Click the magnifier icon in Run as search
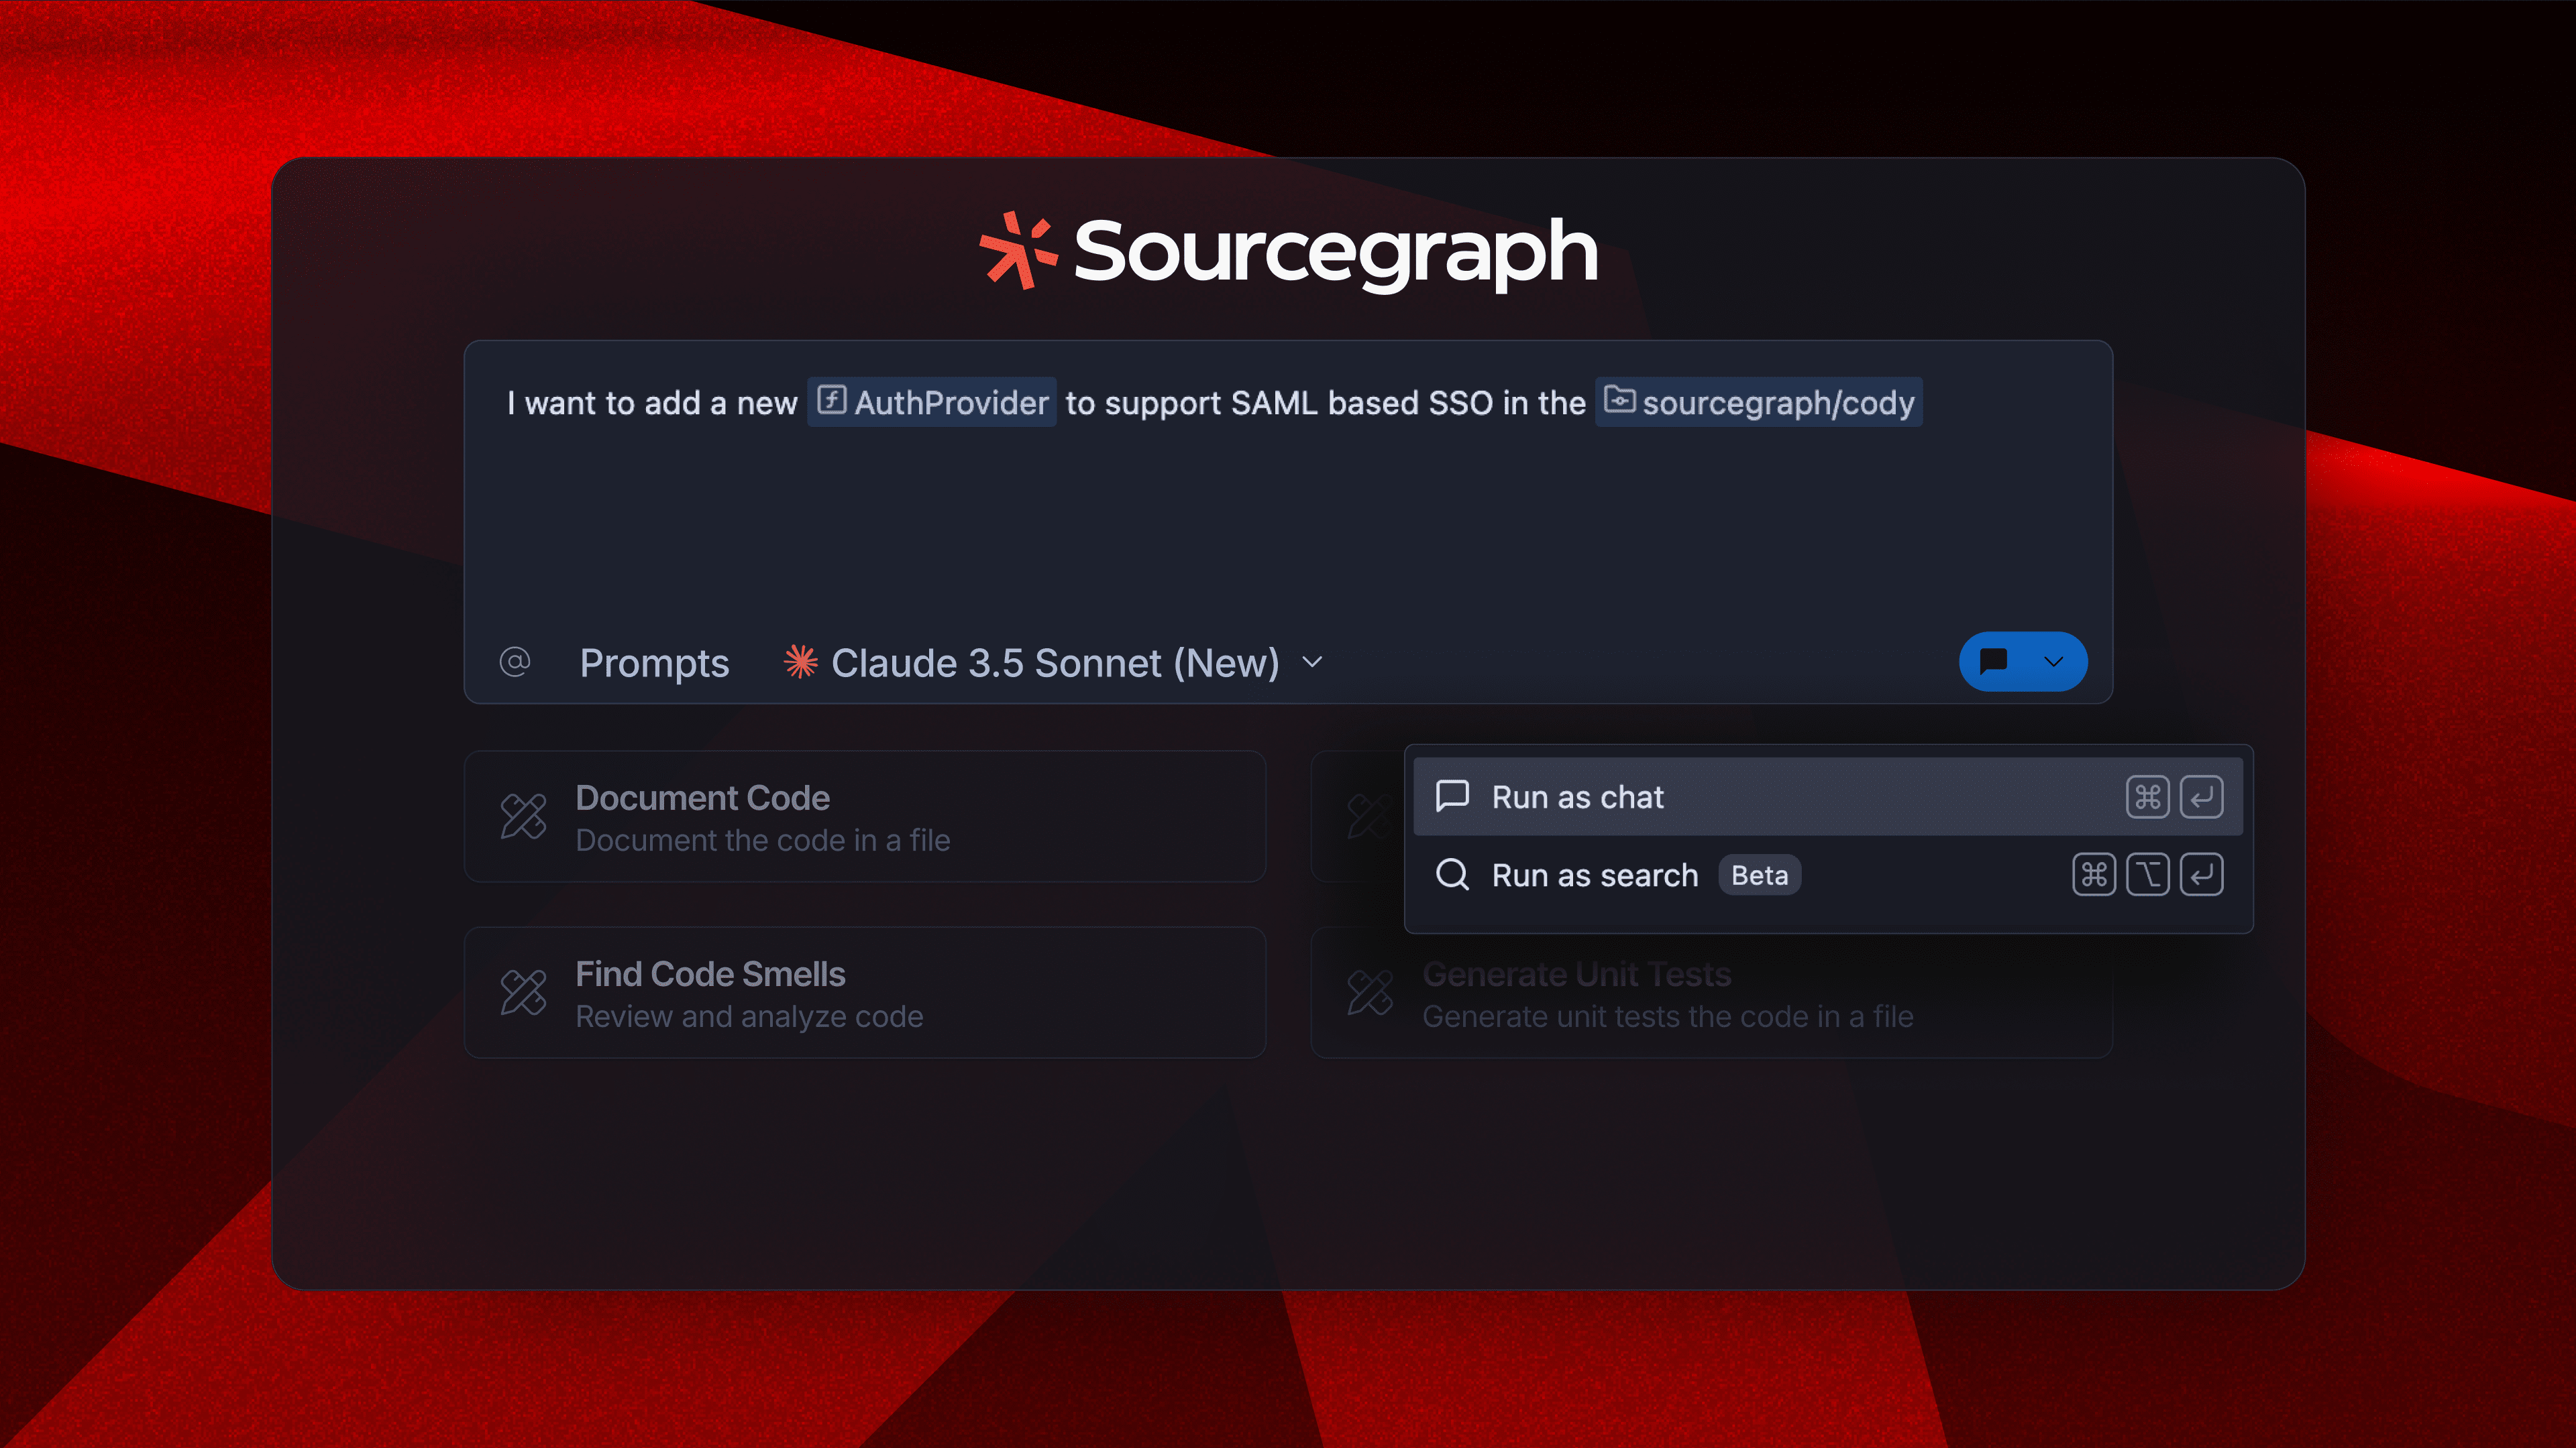 click(x=1452, y=874)
